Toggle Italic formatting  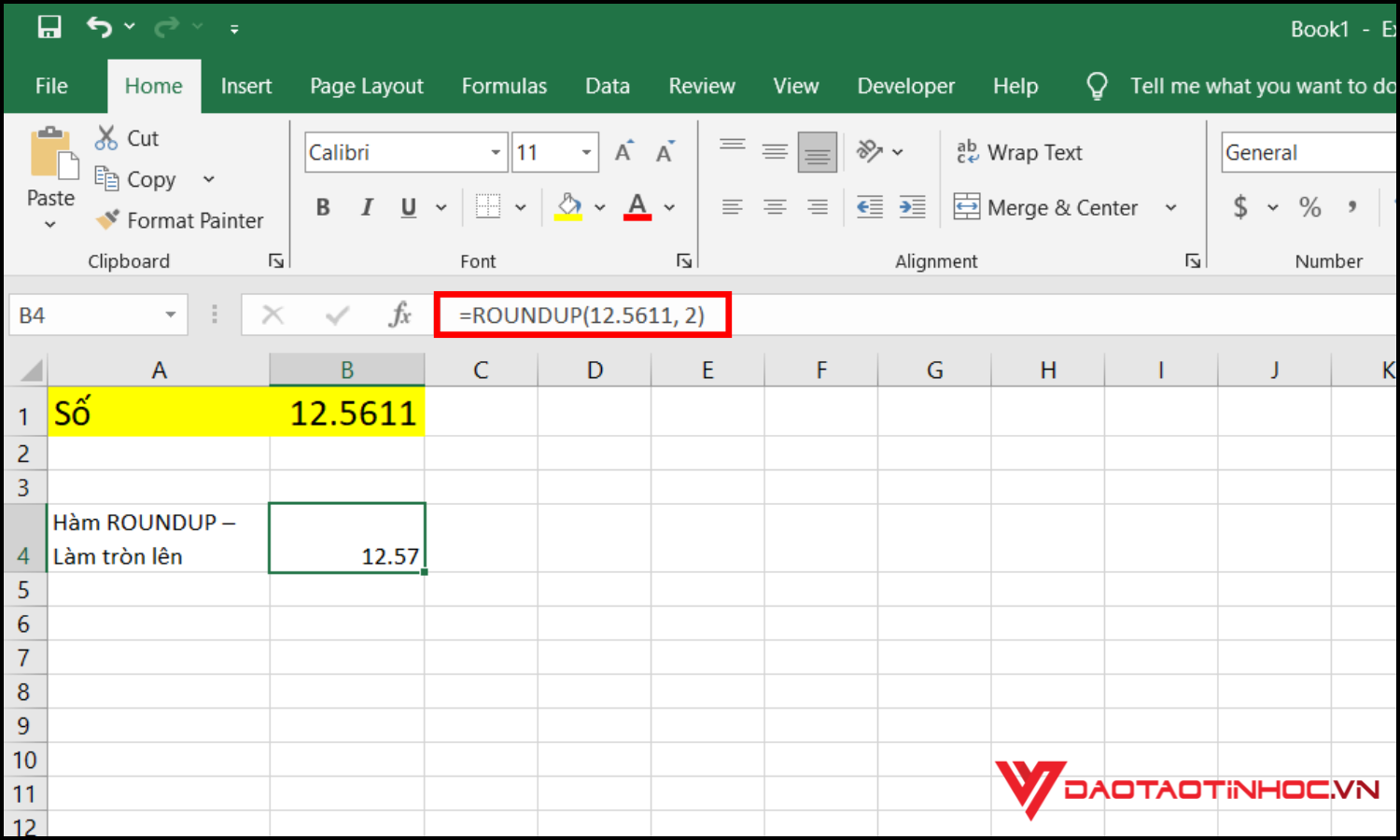[367, 207]
